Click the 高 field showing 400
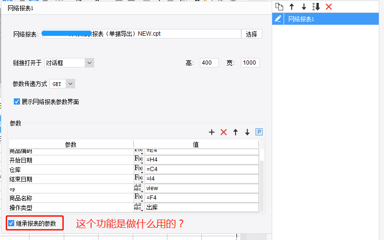Image resolution: width=384 pixels, height=240 pixels. tap(209, 63)
